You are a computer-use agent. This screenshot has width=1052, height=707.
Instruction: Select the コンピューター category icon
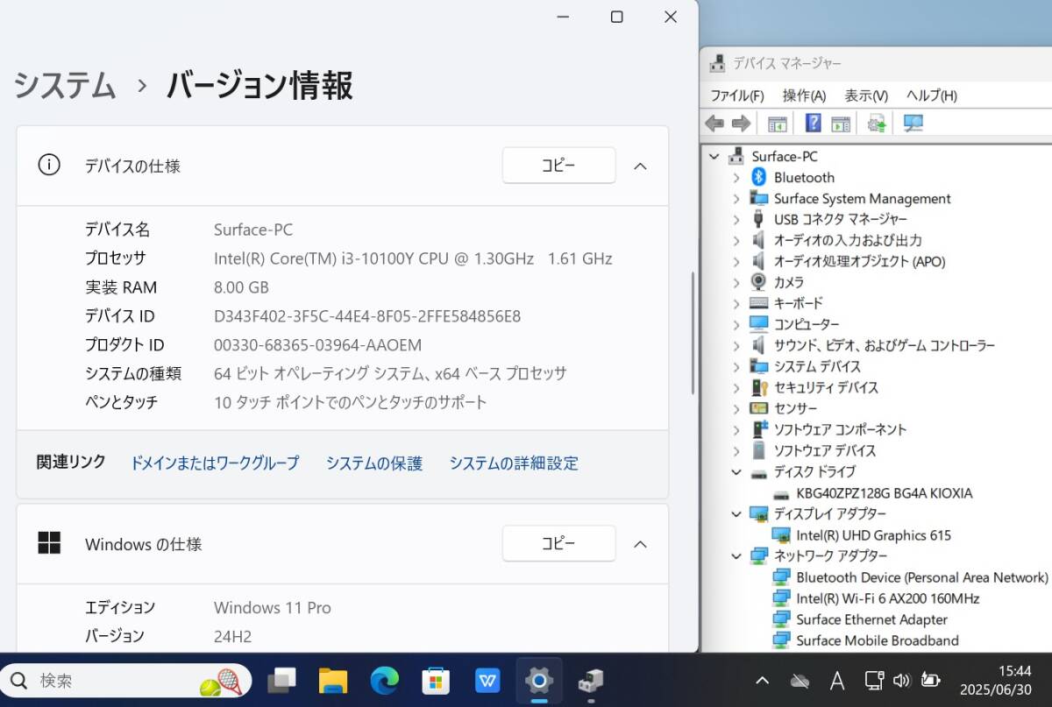tap(759, 325)
